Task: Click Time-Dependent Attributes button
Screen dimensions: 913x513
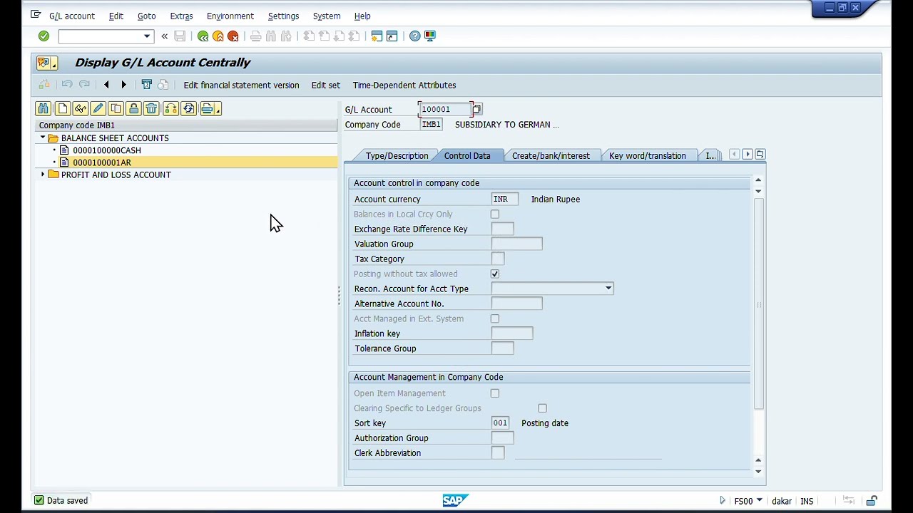Action: coord(404,85)
